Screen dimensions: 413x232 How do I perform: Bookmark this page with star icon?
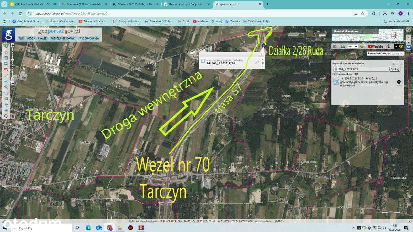pyautogui.click(x=363, y=13)
